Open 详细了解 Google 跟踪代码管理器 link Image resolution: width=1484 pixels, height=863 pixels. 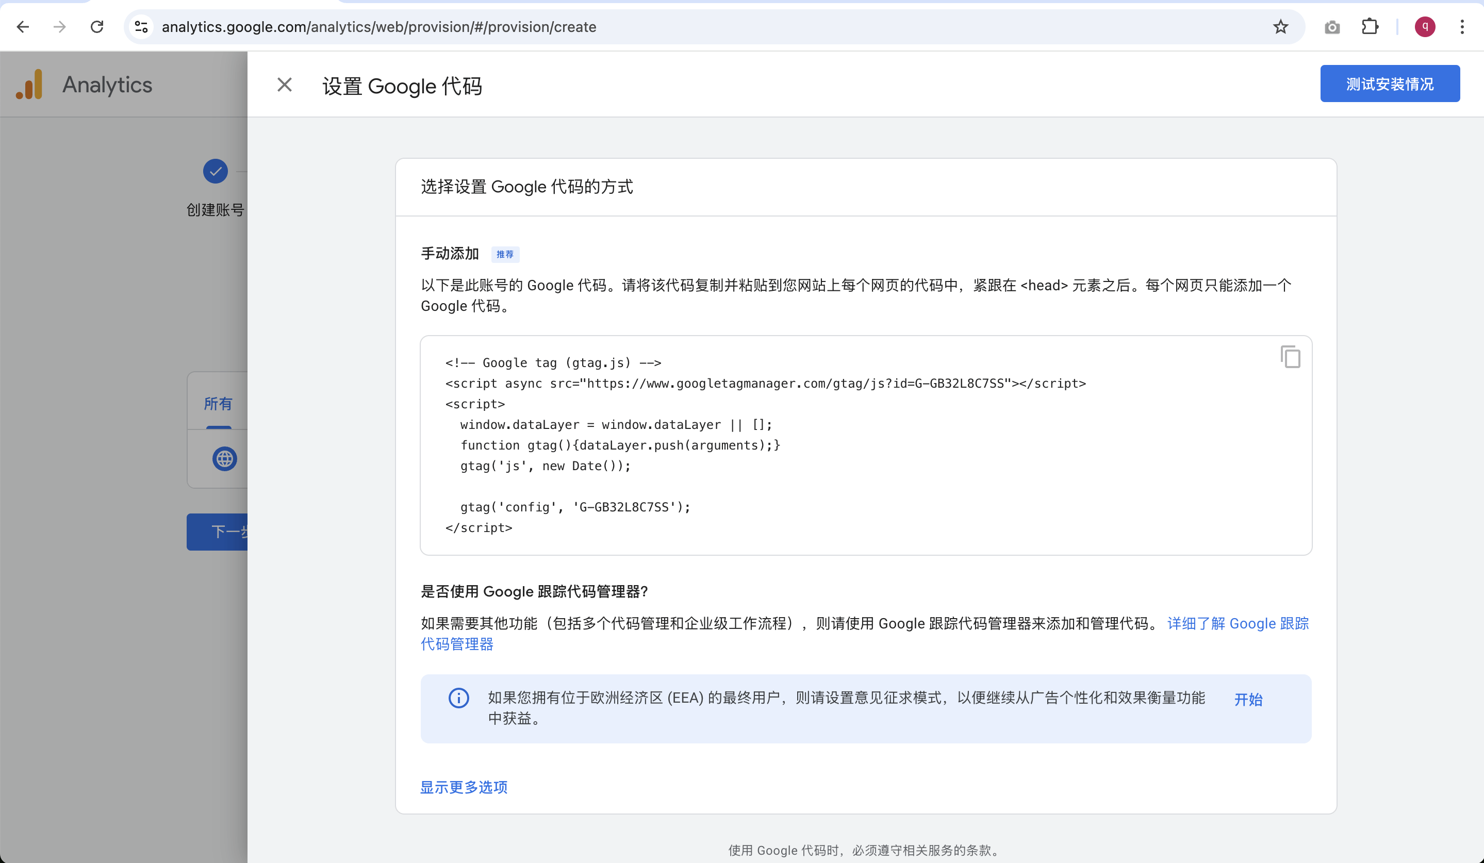point(1237,623)
